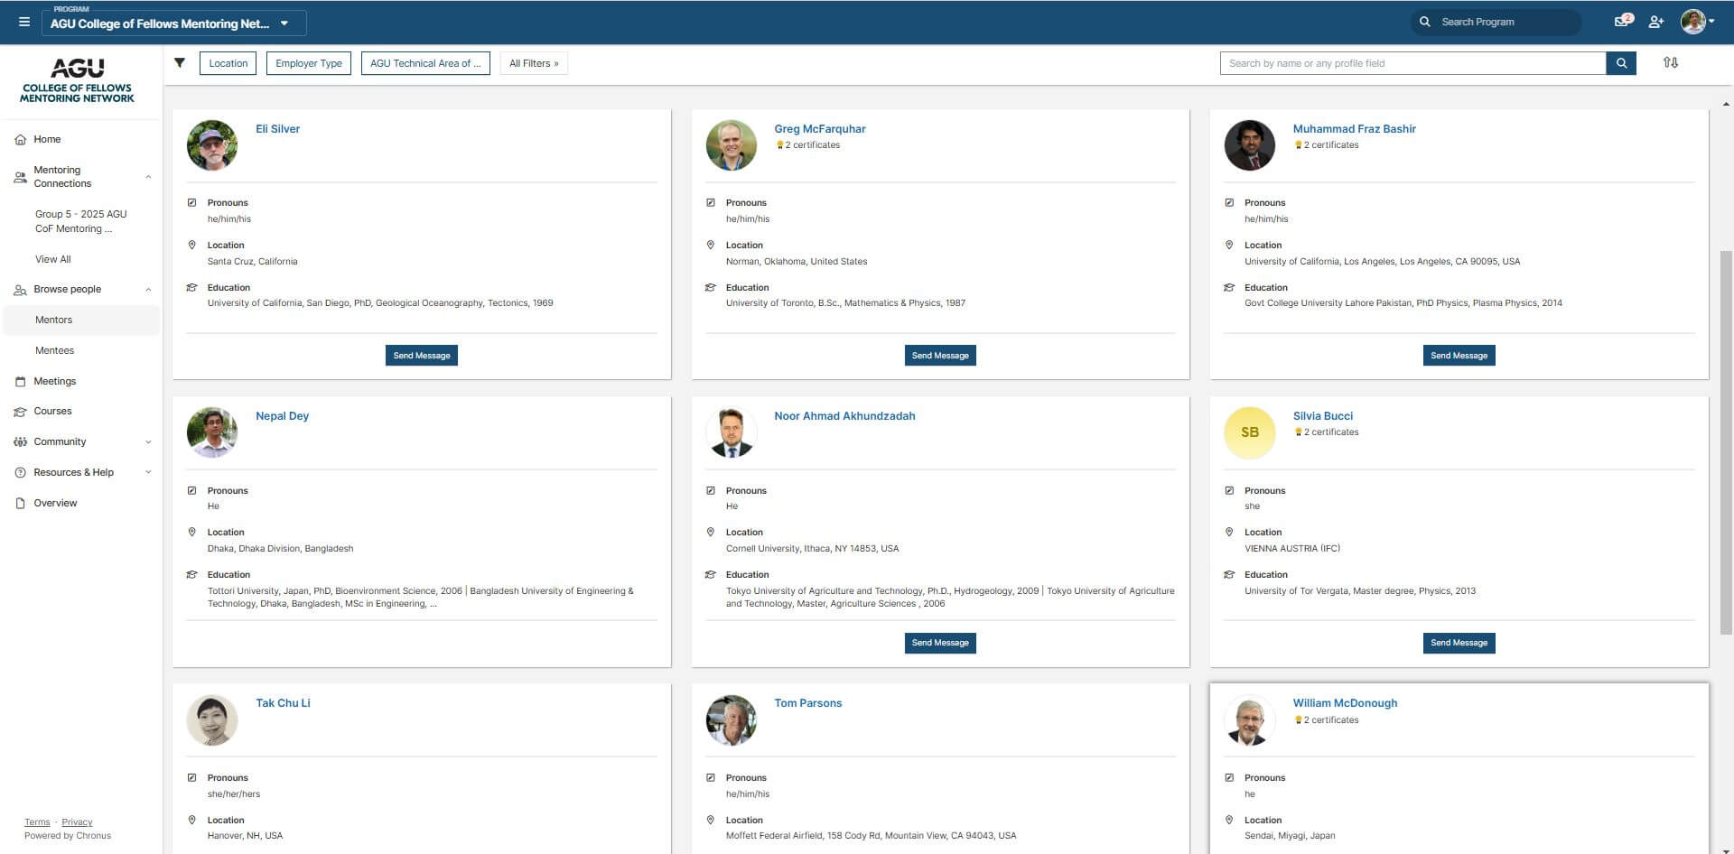Screen dimensions: 1734x854
Task: Click the add connection person icon
Action: pyautogui.click(x=1655, y=22)
